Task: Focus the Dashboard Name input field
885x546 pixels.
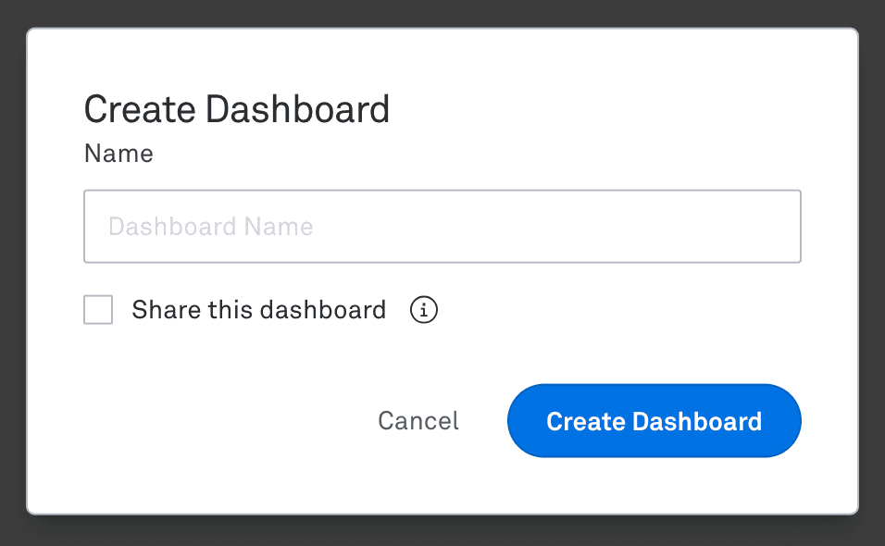Action: click(442, 226)
